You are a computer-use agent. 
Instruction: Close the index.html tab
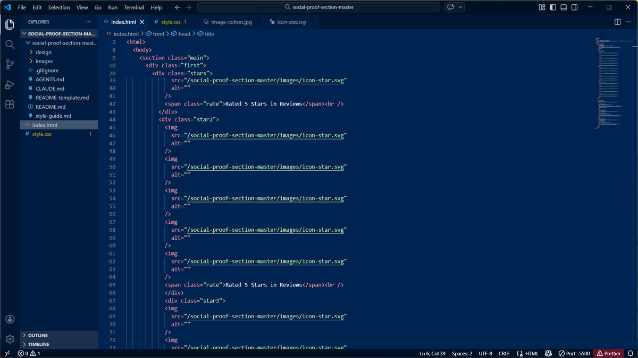coord(141,22)
